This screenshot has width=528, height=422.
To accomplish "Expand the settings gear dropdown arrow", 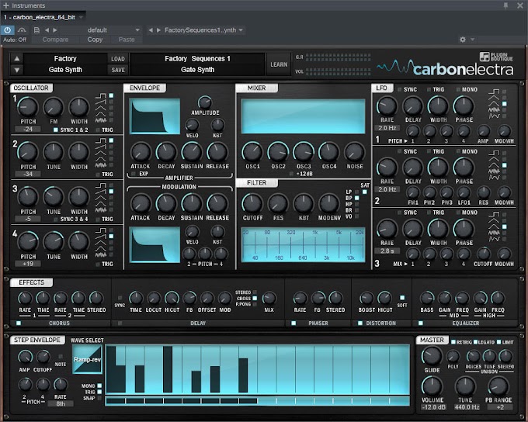I will (472, 40).
